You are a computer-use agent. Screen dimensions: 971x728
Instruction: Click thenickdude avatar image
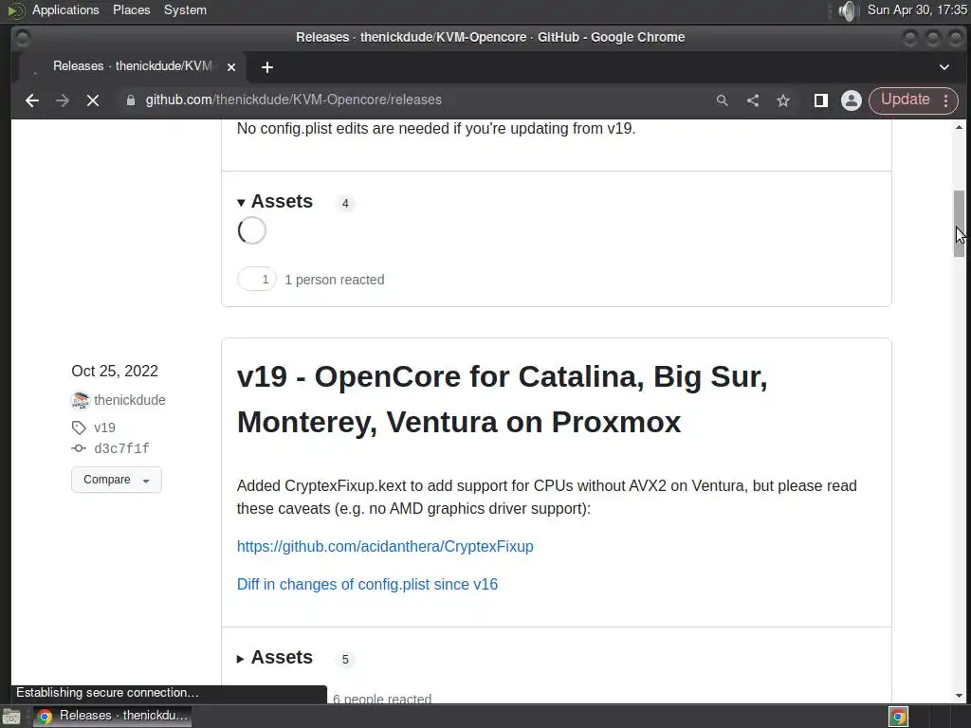[x=81, y=401]
